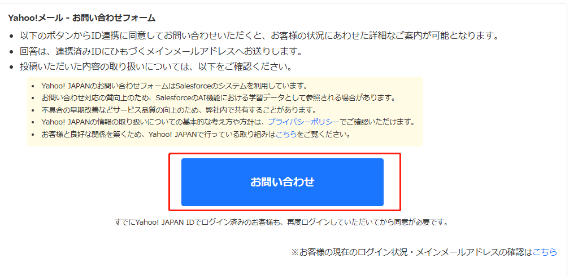Open the プライバシーポリシー link
This screenshot has height=276, width=578.
tap(303, 122)
